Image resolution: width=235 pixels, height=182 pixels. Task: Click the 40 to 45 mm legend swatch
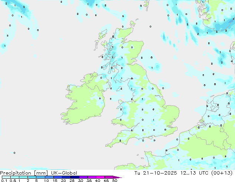100,177
